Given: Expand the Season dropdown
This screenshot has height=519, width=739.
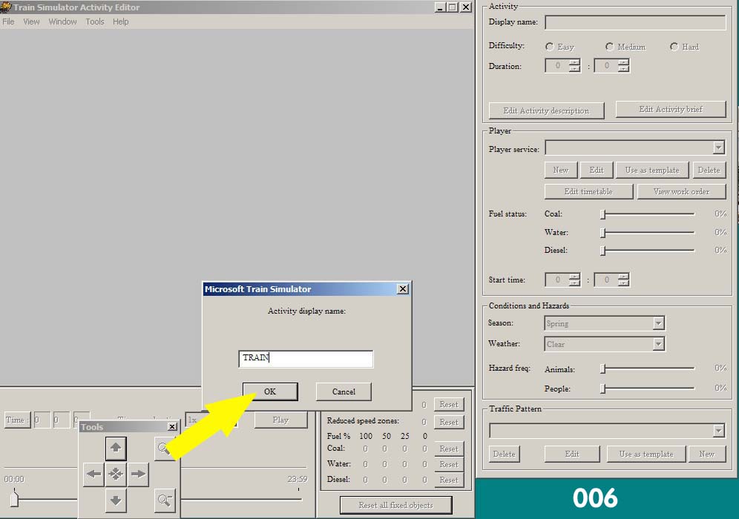Looking at the screenshot, I should coord(658,323).
